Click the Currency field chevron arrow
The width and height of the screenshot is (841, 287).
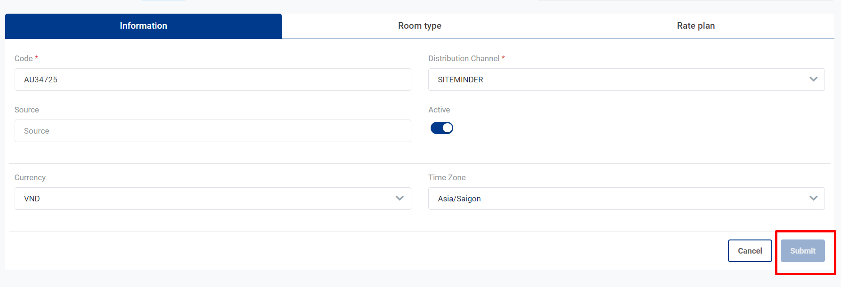pos(400,198)
